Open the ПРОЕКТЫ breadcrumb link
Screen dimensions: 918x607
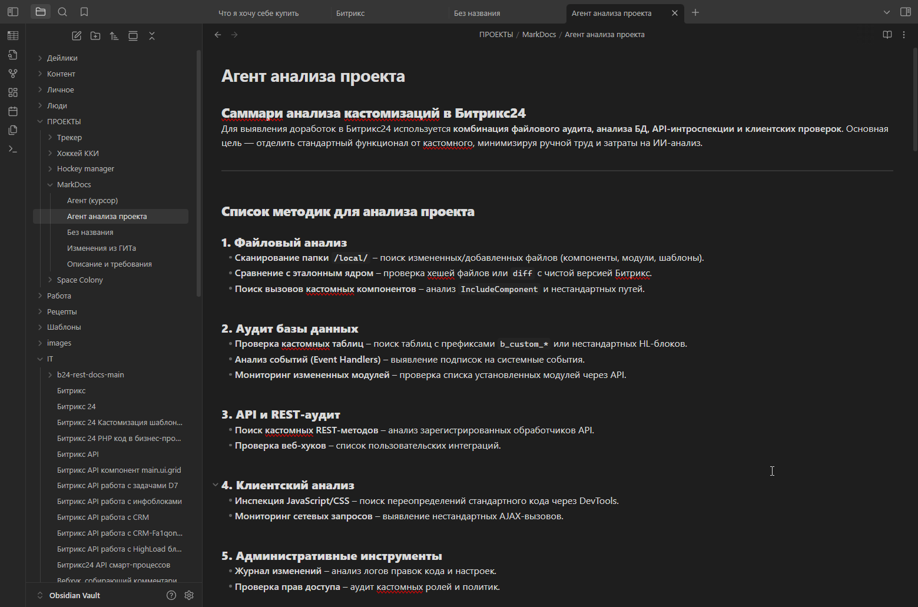(x=496, y=34)
